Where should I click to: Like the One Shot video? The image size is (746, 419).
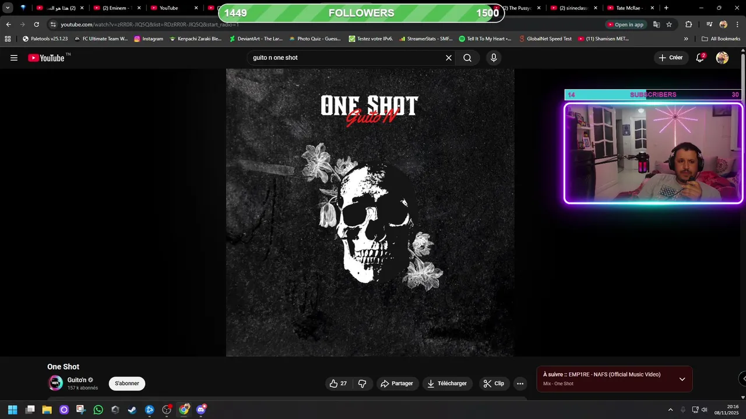(x=338, y=384)
